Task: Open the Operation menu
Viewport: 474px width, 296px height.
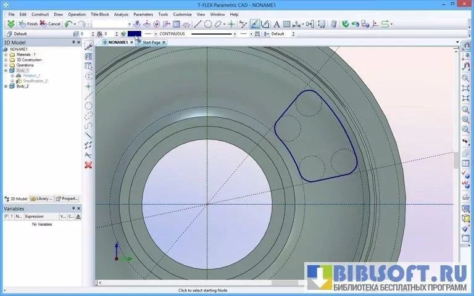Action: [77, 14]
